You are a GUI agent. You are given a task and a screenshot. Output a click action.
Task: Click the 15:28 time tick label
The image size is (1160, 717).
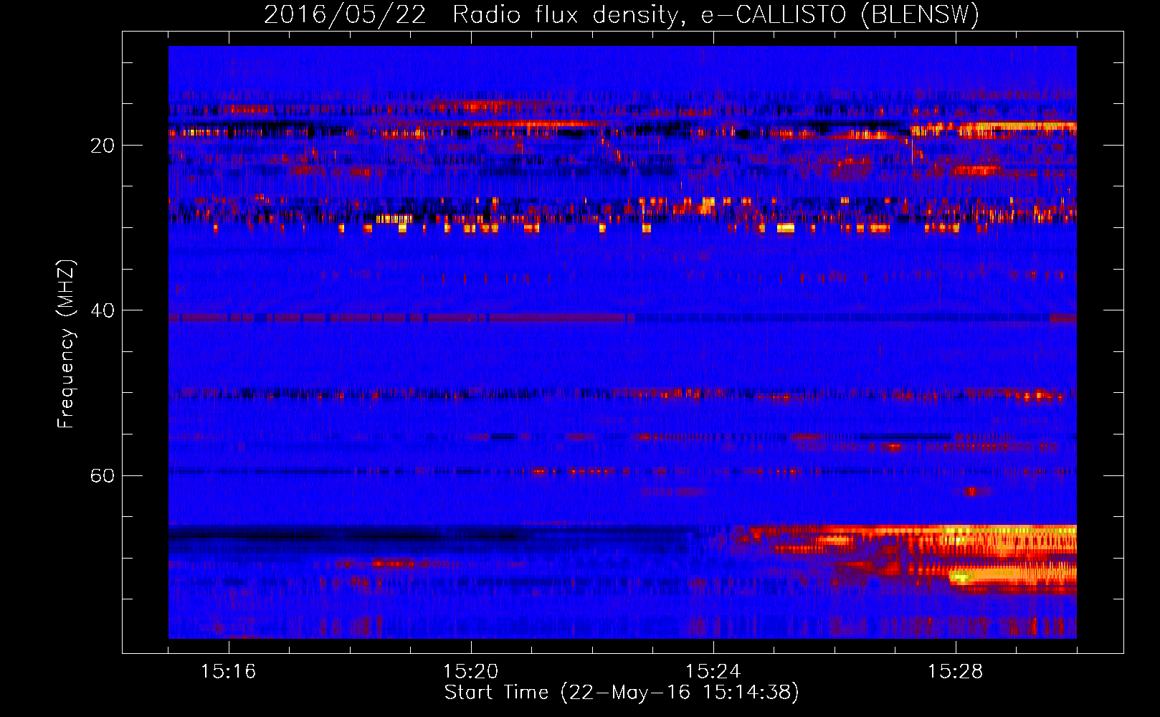[956, 672]
